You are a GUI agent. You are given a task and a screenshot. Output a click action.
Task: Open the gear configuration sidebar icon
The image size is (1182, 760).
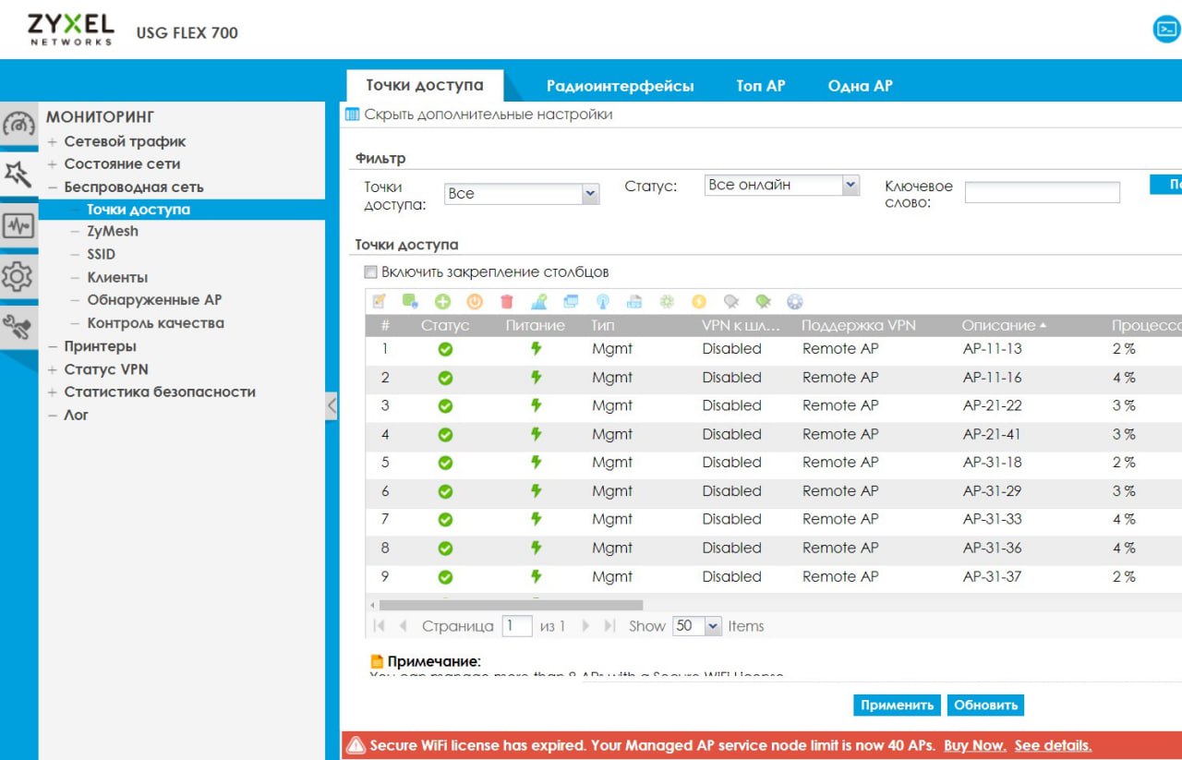coord(18,276)
